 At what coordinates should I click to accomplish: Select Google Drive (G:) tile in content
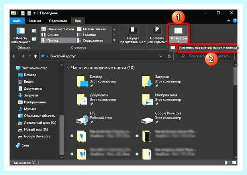[161, 117]
